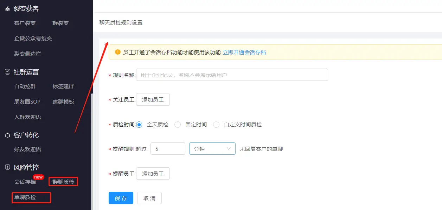Click the 取消 button

(149, 198)
